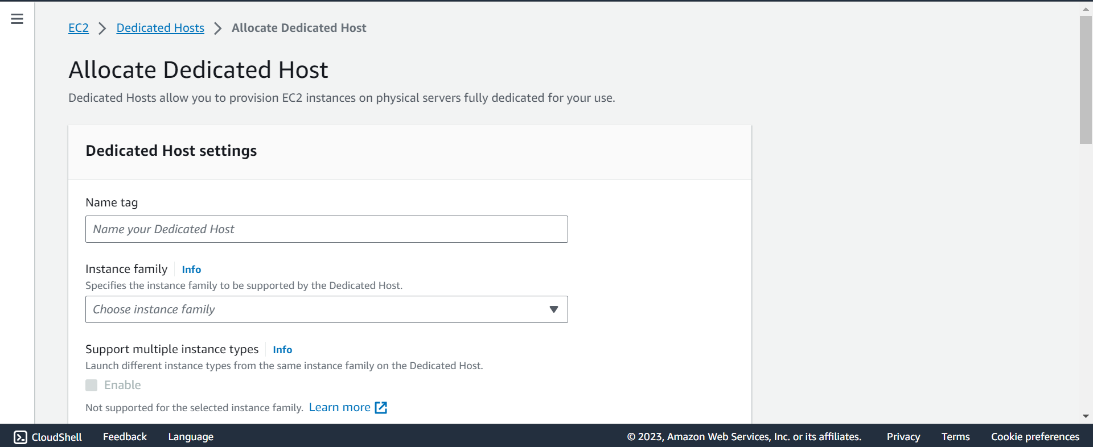Open Info link for Instance family
Viewport: 1093px width, 447px height.
coord(191,270)
